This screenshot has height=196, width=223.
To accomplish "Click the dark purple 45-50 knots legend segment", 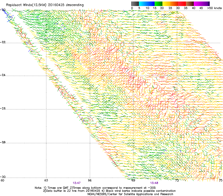I will [x=206, y=4].
